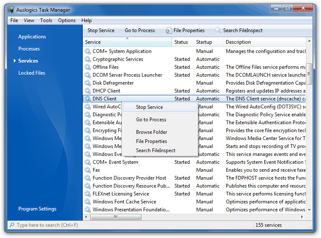The image size is (321, 238).
Task: Sort by the Description column header
Action: pos(264,42)
